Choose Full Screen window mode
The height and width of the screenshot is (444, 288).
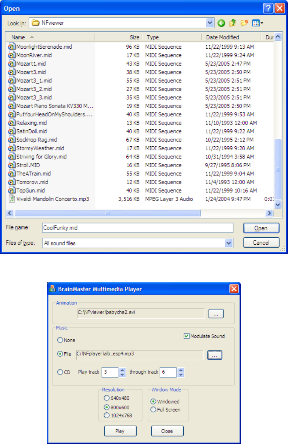coord(154,409)
